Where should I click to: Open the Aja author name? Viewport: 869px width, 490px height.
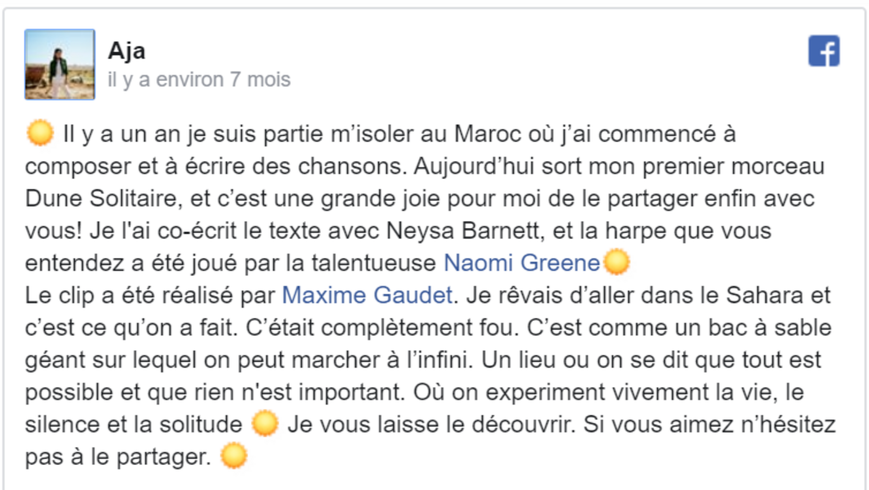click(x=126, y=51)
